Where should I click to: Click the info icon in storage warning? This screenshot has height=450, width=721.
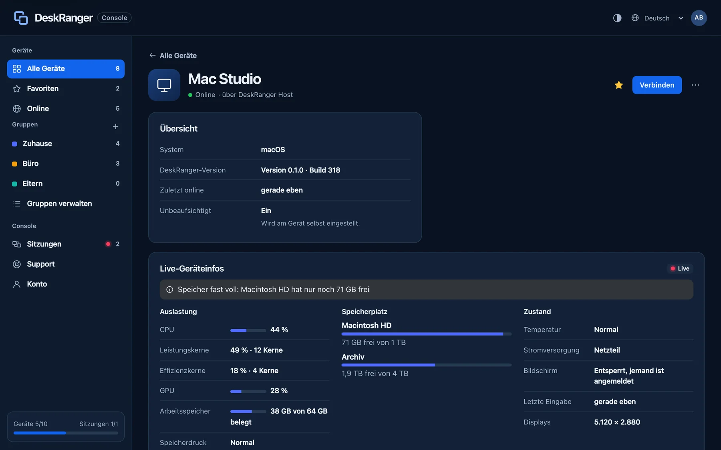tap(169, 290)
